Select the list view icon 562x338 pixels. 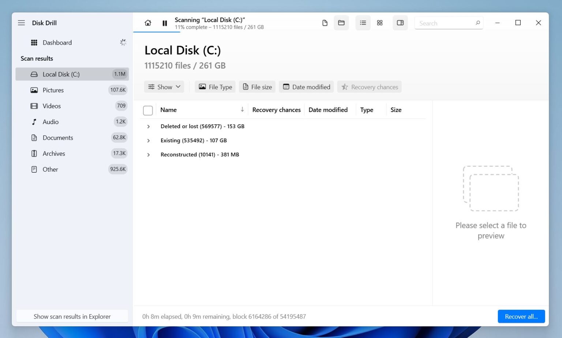(x=363, y=23)
